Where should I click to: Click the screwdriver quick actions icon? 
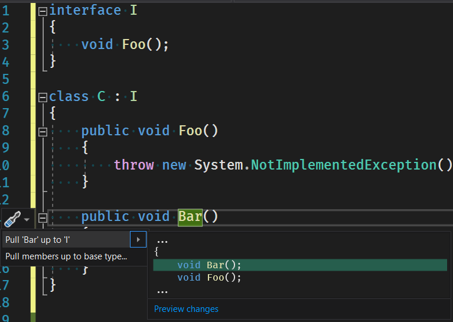12,219
